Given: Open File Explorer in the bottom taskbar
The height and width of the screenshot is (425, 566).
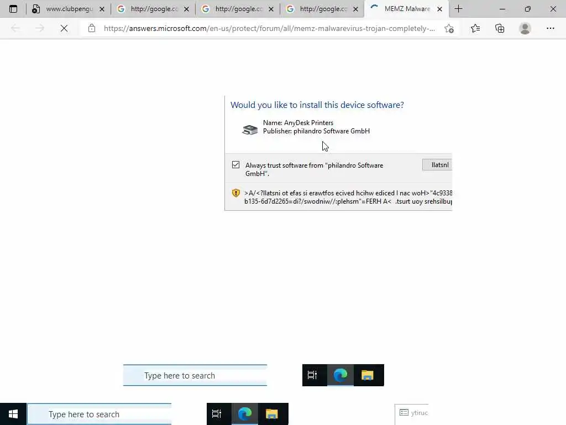Looking at the screenshot, I should click(x=272, y=414).
